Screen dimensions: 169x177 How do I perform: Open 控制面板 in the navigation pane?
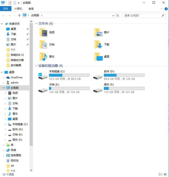pyautogui.click(x=16, y=155)
